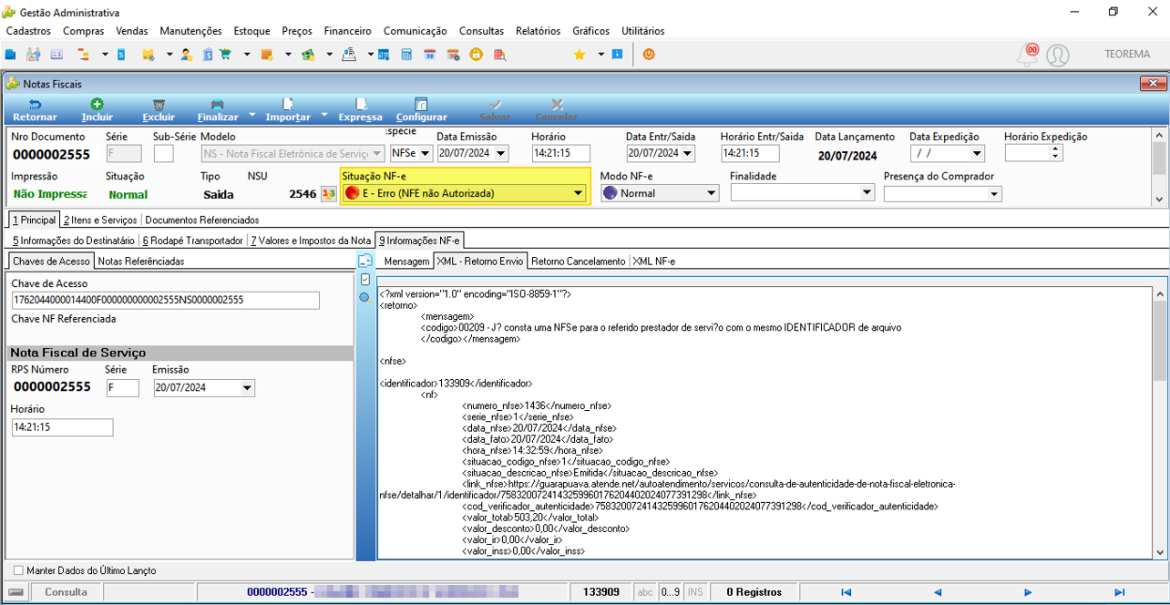
Task: Click the Retornar toolbar icon
Action: 35,105
